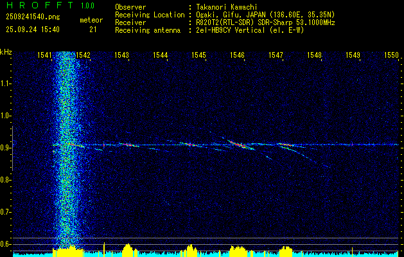This screenshot has width=404, height=257.
Task: Click the bright meteor echo near 1546
Action: (240, 145)
